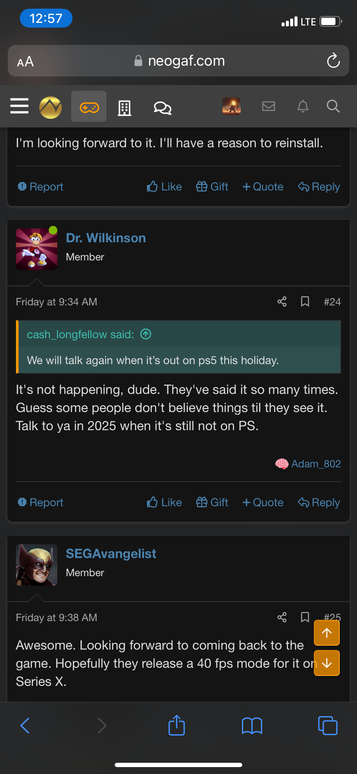Open the user avatar account menu

pos(232,106)
